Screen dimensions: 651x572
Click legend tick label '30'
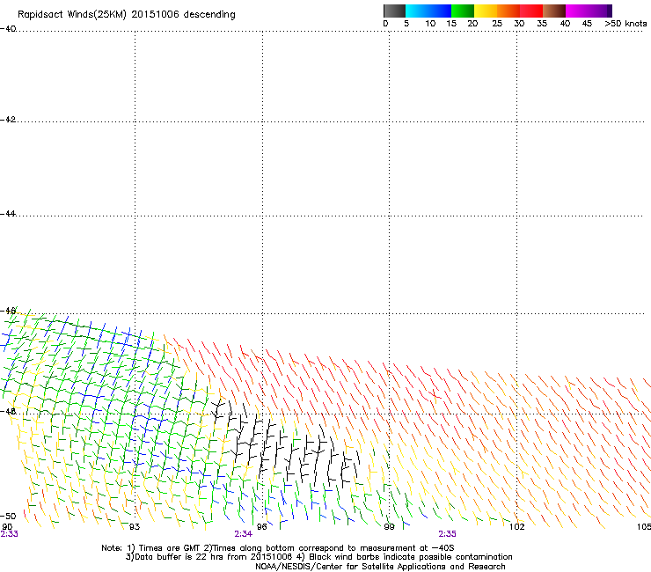click(519, 24)
